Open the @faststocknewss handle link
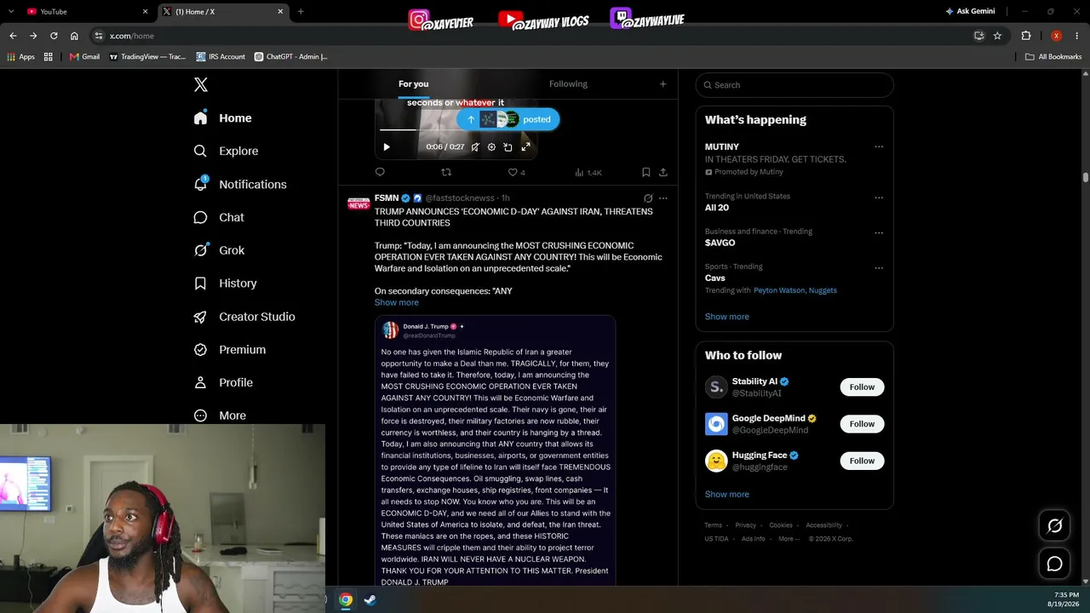 pyautogui.click(x=460, y=198)
